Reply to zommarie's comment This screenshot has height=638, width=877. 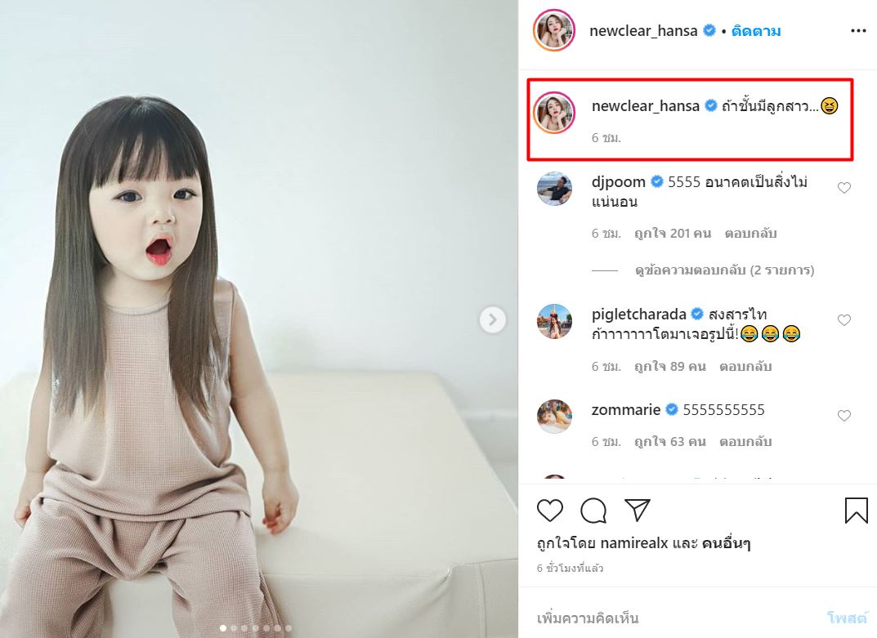(x=745, y=442)
